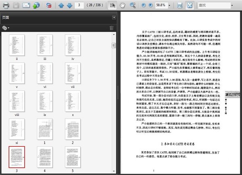Click the zoom in plus button
This screenshot has width=242, height=175.
coord(151,6)
